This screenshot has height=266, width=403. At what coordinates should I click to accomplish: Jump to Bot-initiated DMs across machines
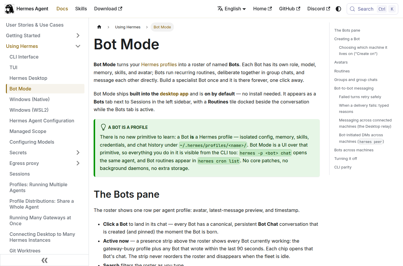point(362,138)
